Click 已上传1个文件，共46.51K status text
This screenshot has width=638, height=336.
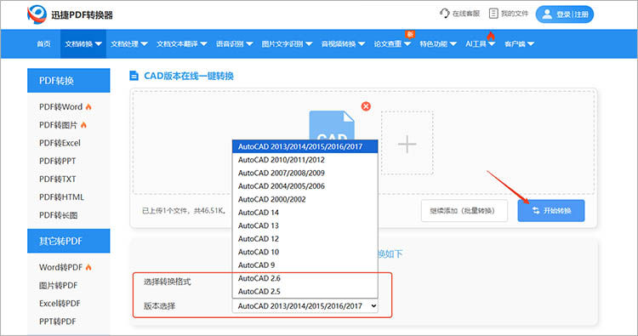[184, 211]
